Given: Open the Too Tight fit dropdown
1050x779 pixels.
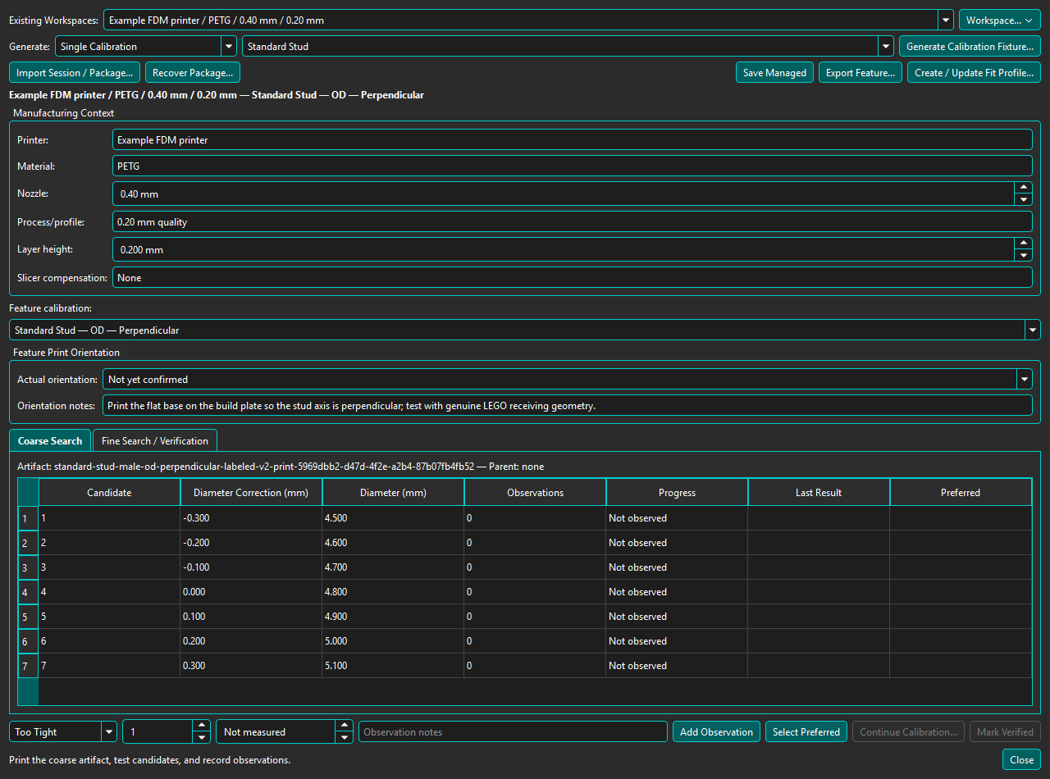Looking at the screenshot, I should (x=63, y=732).
